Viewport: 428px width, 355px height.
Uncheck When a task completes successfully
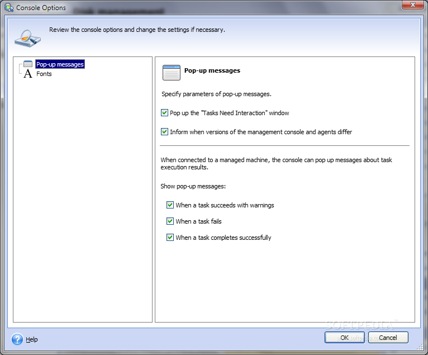click(x=170, y=237)
